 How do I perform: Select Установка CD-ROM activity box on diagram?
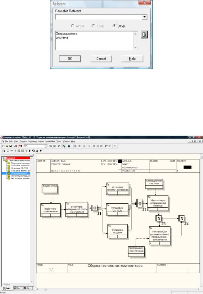tap(117, 209)
